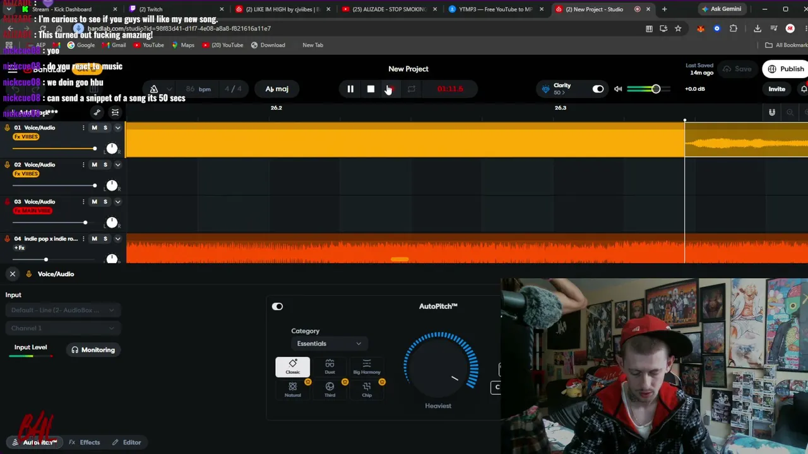The image size is (808, 454).
Task: Open the automation curve tool icon
Action: click(x=97, y=112)
